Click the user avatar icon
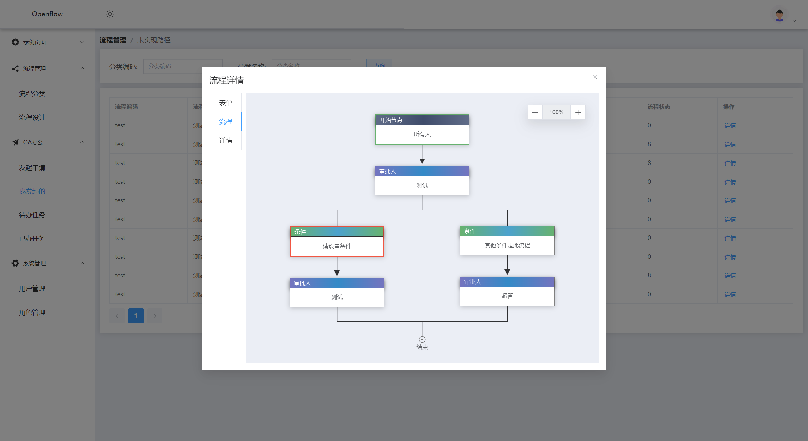808x441 pixels. click(x=779, y=15)
